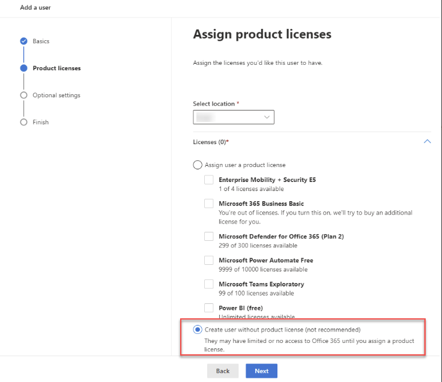Screen dimensions: 442x382
Task: Click the Next button
Action: (x=261, y=371)
